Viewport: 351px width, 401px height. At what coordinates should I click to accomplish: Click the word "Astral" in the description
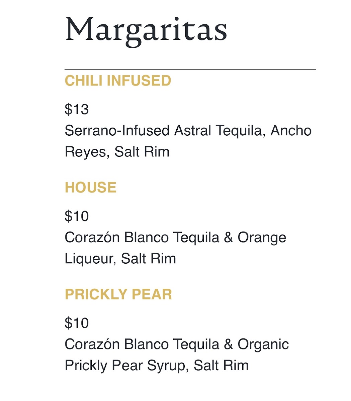192,131
